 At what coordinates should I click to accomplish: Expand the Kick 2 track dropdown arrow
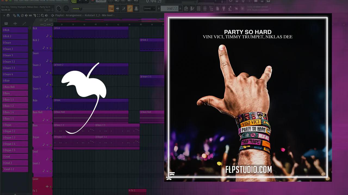pos(48,48)
